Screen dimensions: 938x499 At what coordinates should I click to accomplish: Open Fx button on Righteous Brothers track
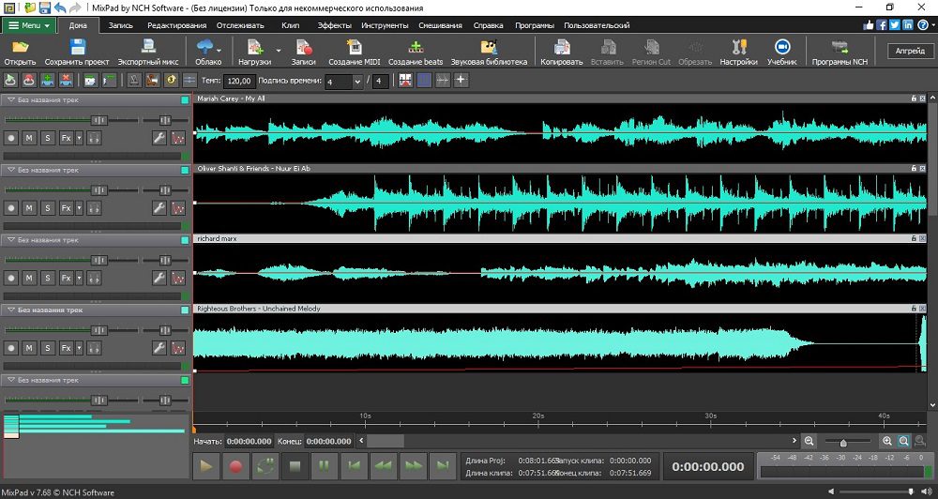pyautogui.click(x=66, y=348)
